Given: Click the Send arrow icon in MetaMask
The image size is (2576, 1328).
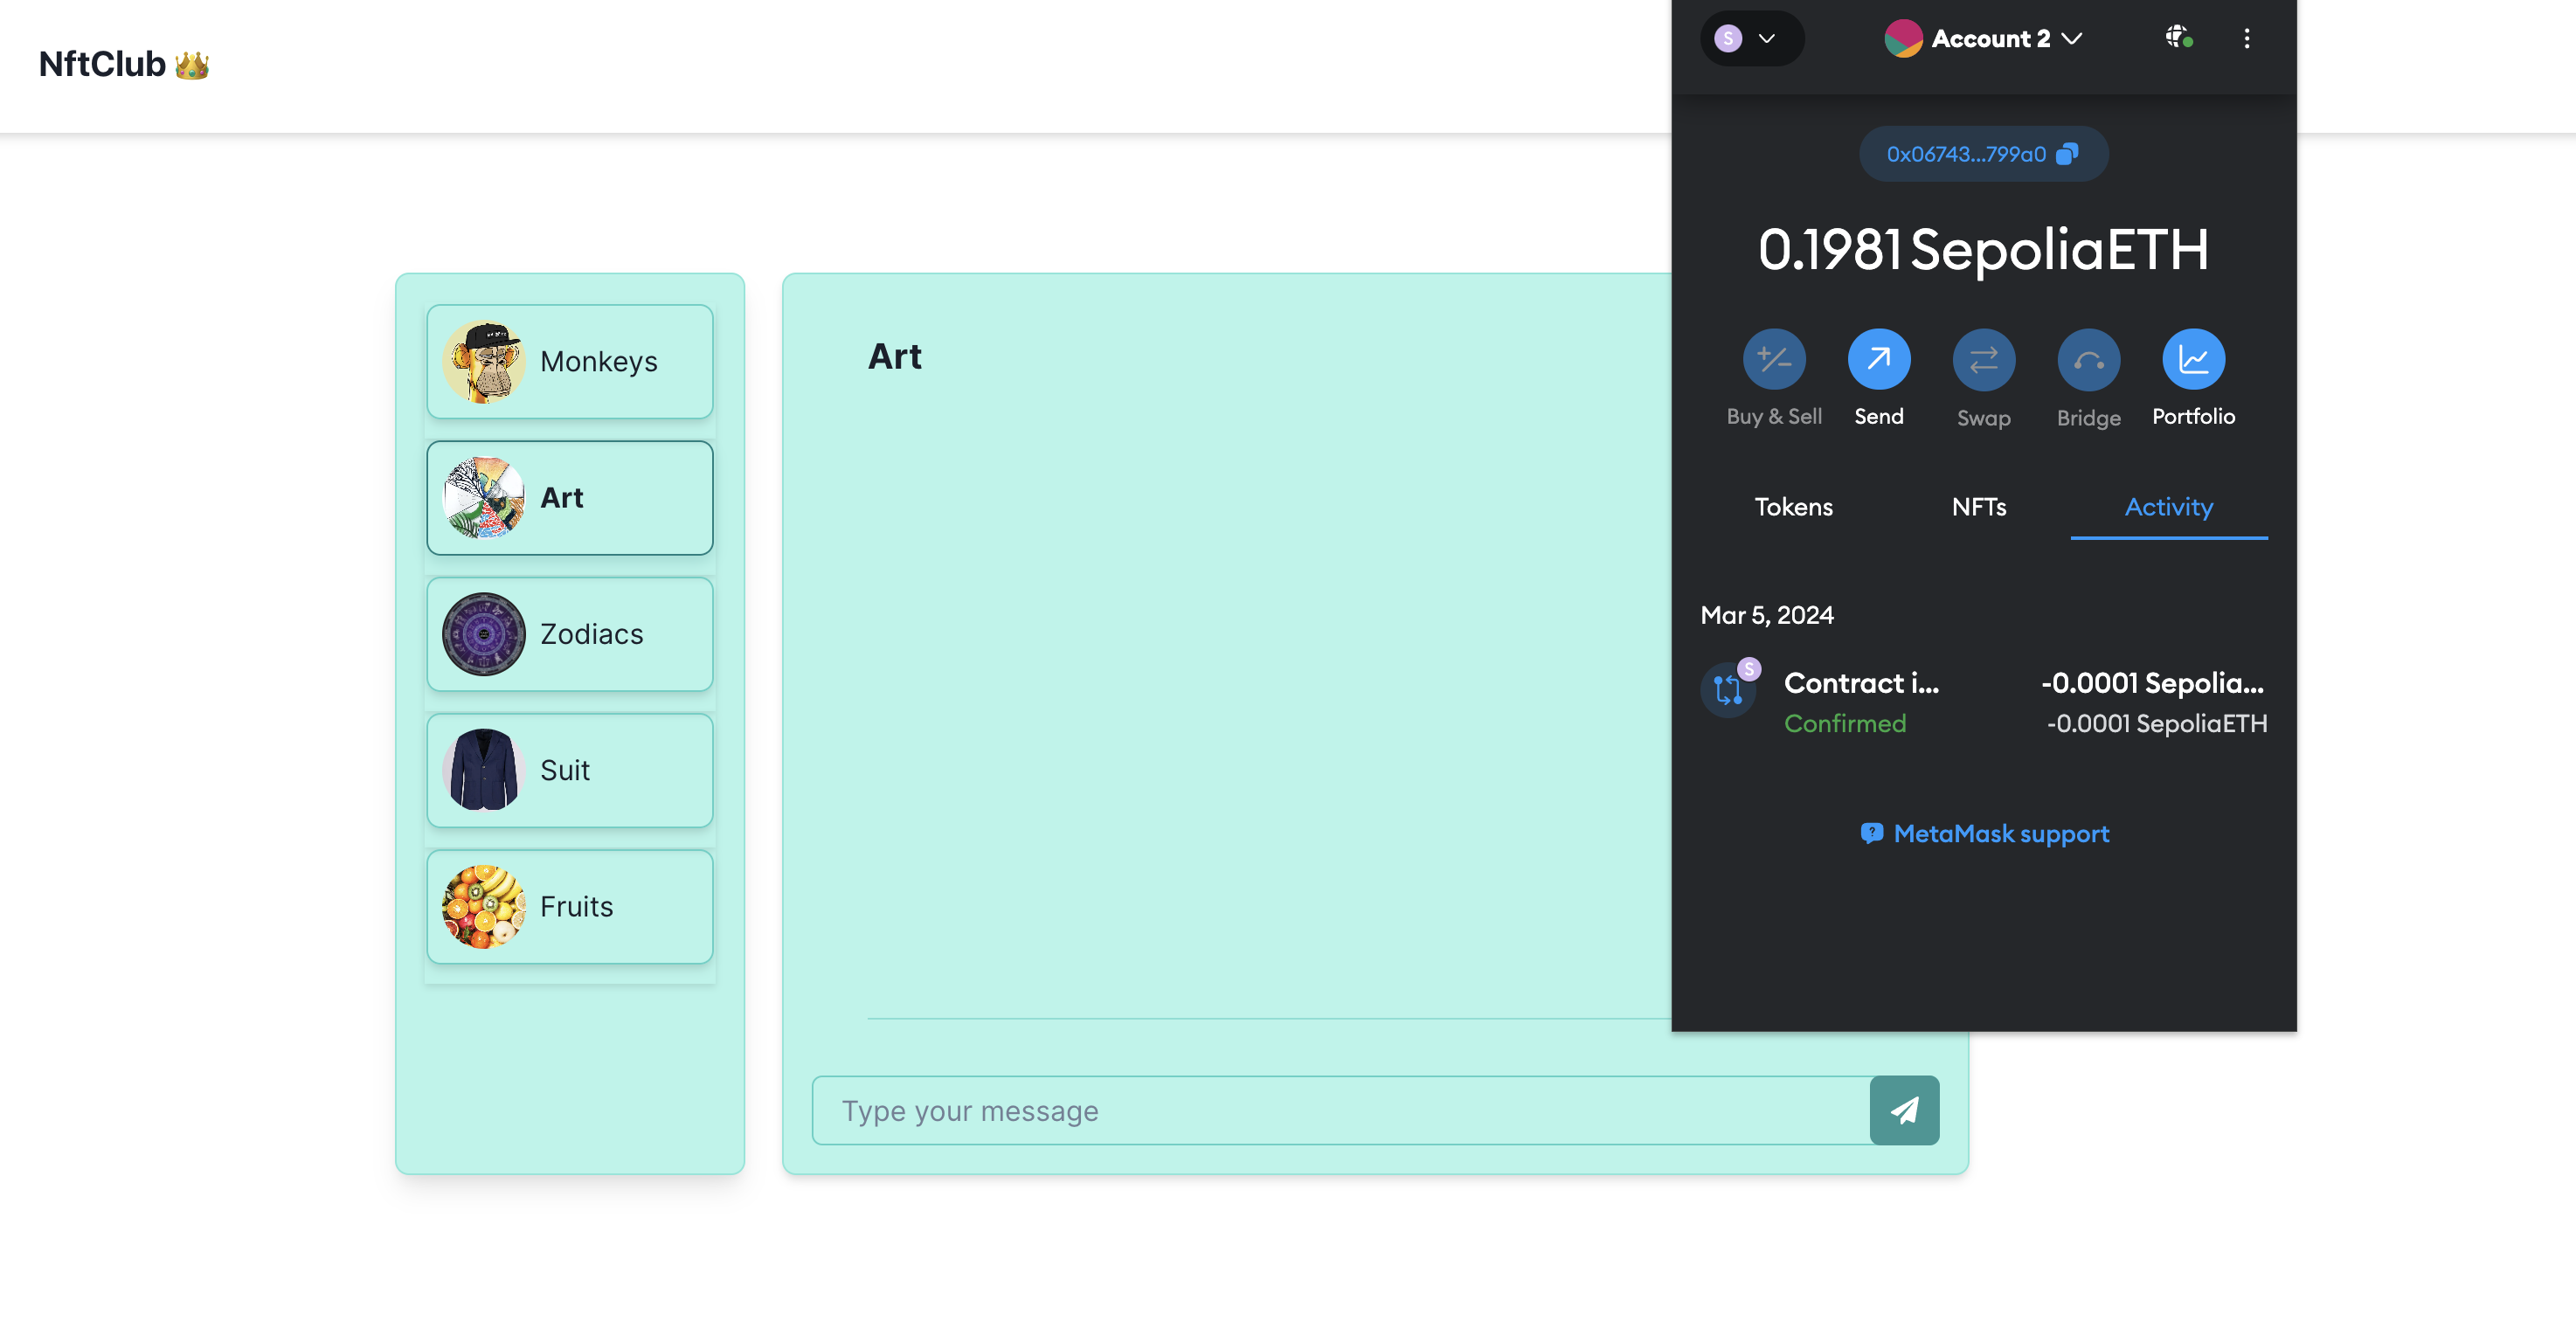Looking at the screenshot, I should coord(1878,359).
